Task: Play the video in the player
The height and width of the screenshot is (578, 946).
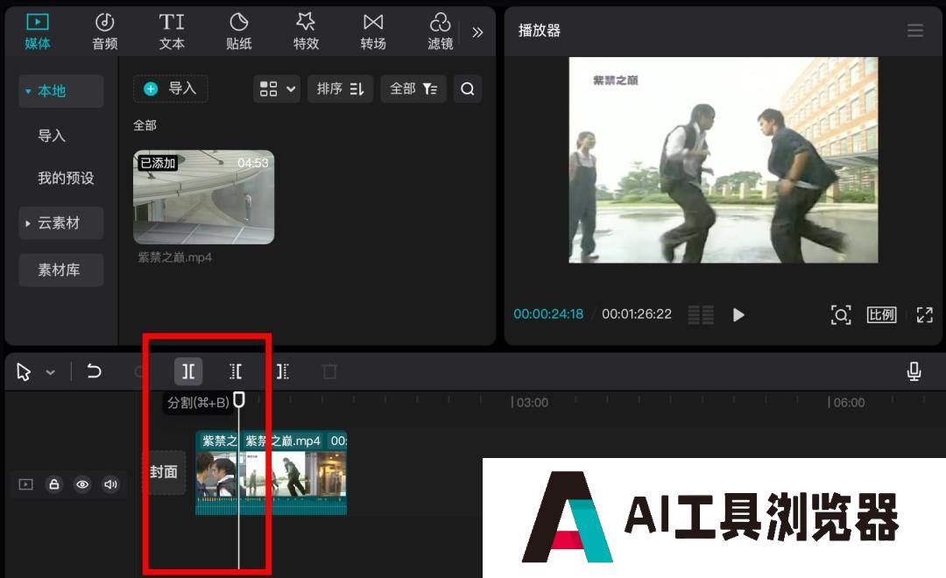Action: [738, 315]
